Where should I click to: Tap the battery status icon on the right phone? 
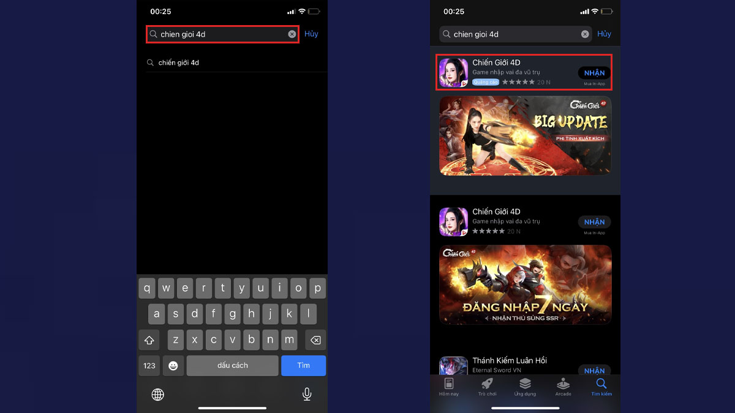pyautogui.click(x=607, y=12)
